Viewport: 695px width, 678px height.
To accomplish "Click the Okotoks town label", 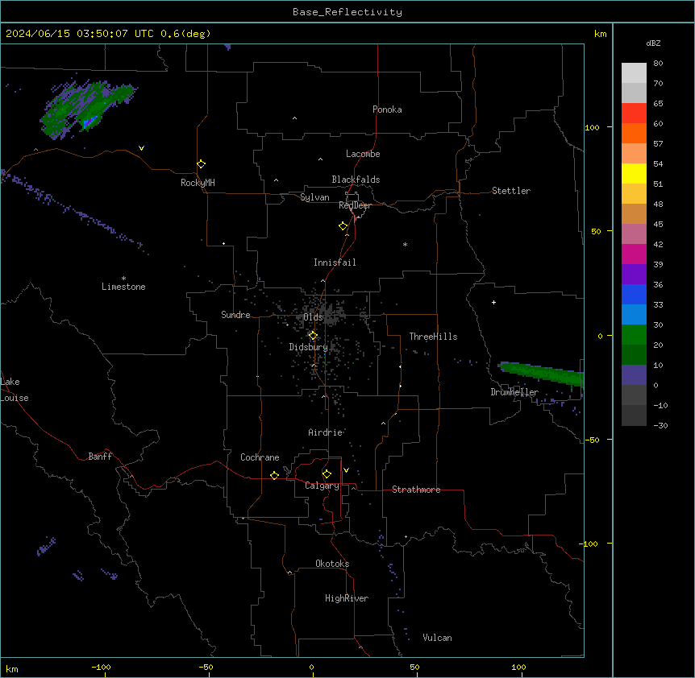I will click(x=332, y=564).
